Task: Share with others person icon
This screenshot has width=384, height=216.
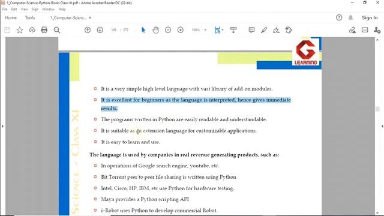Action: pos(377,30)
